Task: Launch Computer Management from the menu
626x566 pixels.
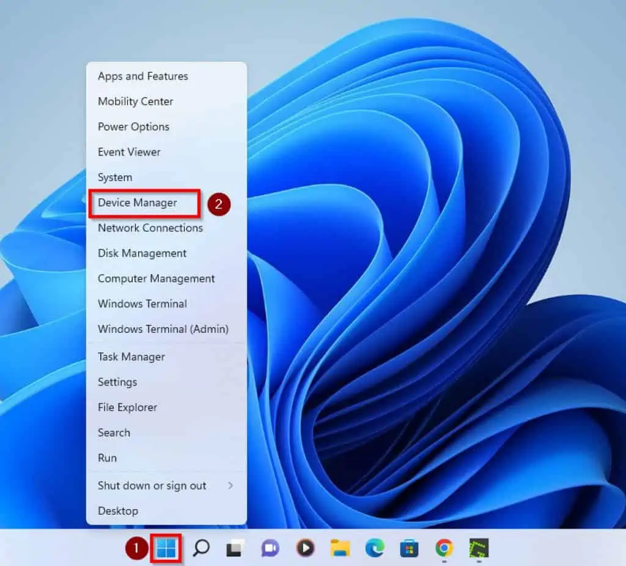Action: pyautogui.click(x=156, y=278)
